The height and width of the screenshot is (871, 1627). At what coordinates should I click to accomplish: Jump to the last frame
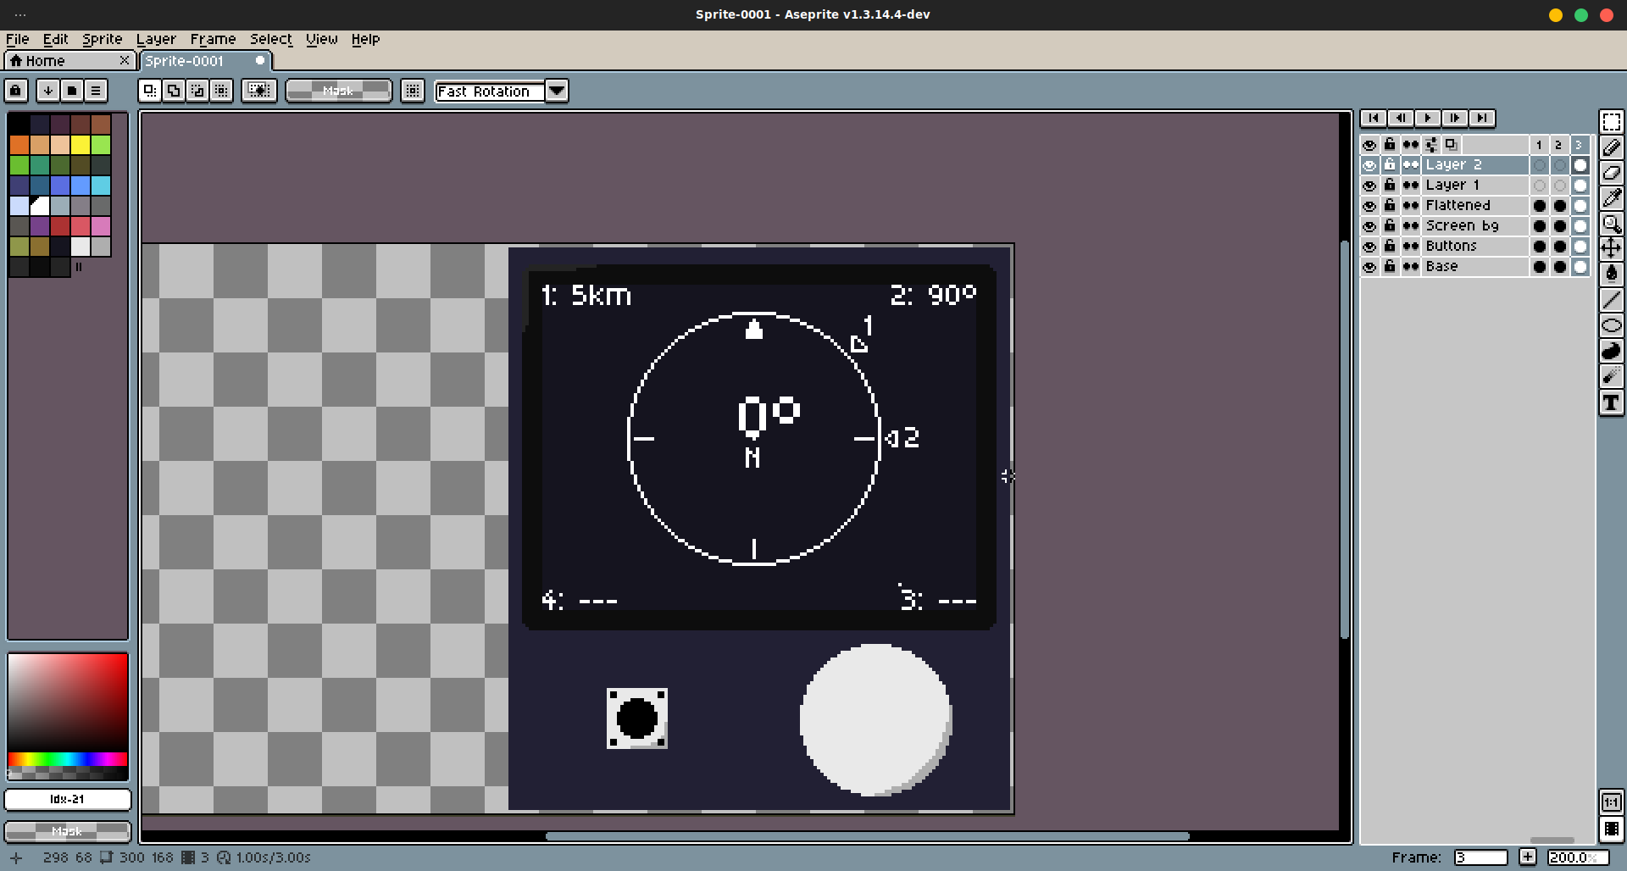1483,118
